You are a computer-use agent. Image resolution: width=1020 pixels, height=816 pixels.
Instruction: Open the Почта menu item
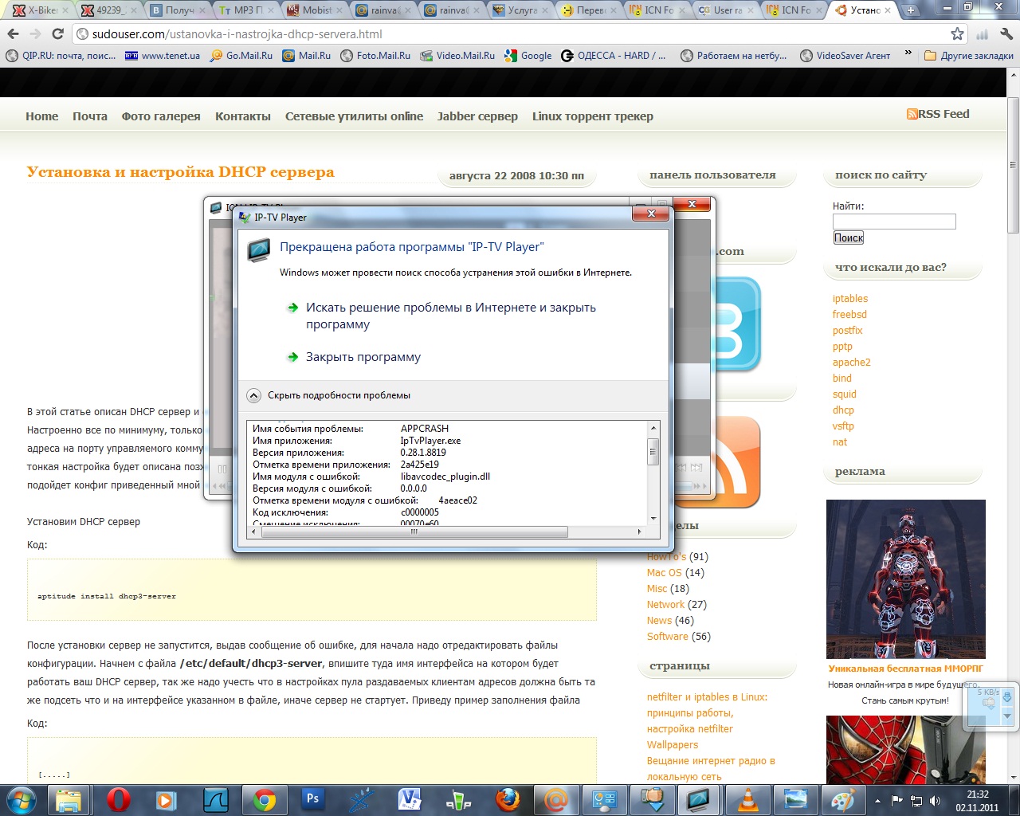point(90,116)
